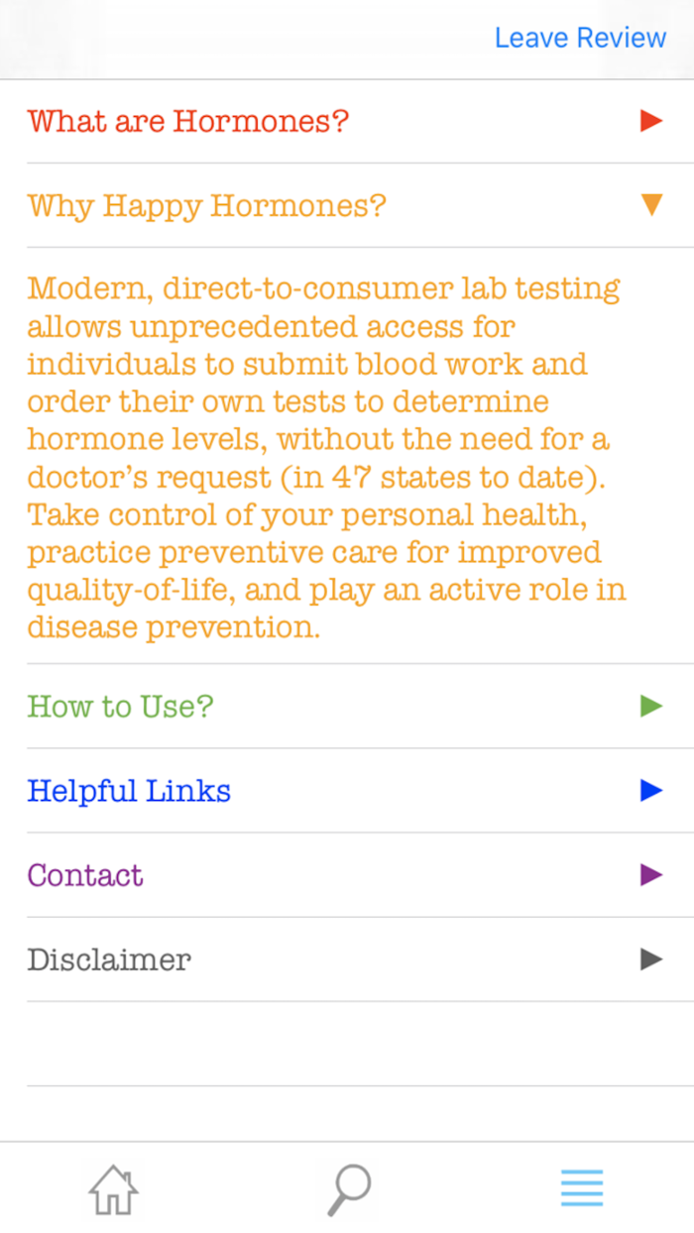
Task: Expand How to Use with green arrow
Action: click(651, 707)
